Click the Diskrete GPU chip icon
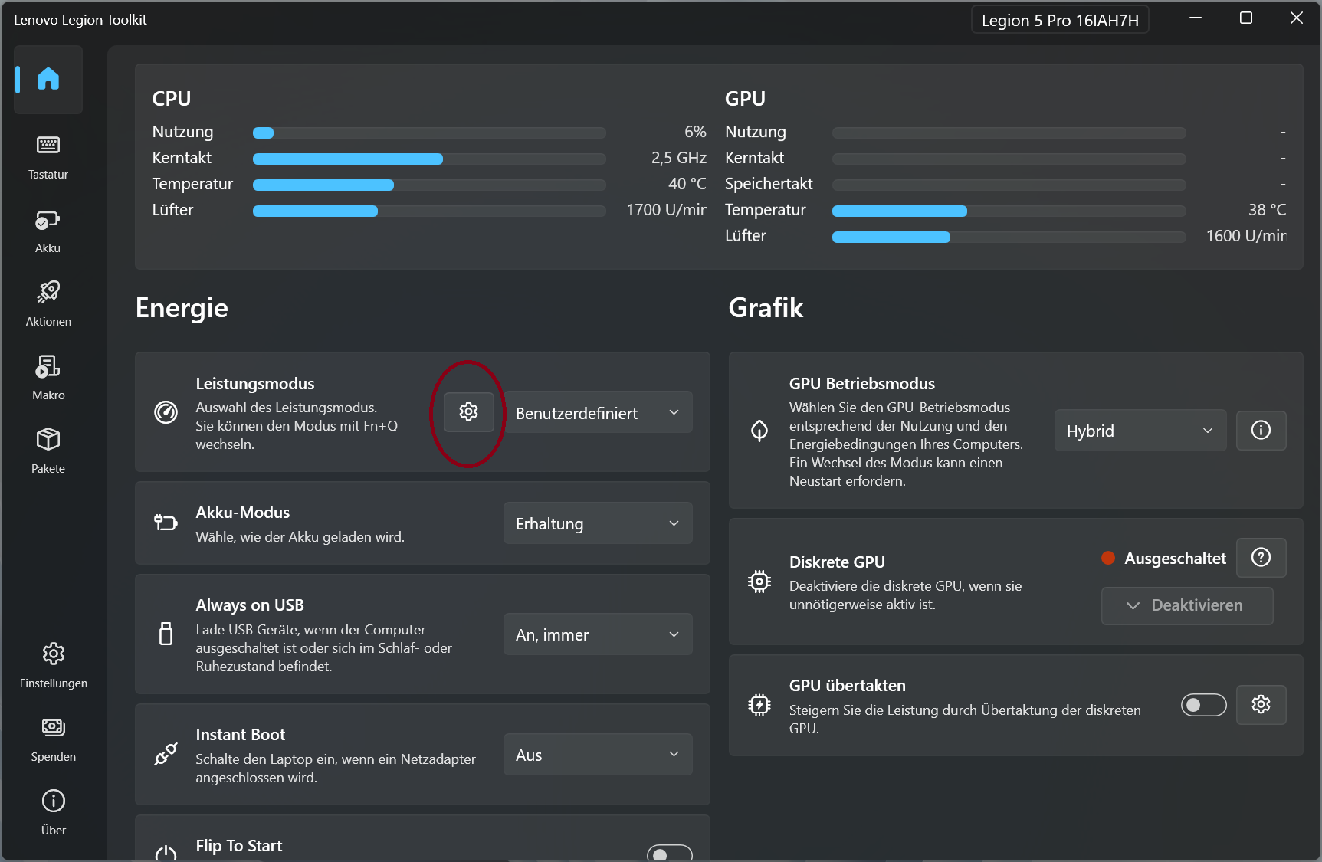1322x862 pixels. tap(759, 582)
